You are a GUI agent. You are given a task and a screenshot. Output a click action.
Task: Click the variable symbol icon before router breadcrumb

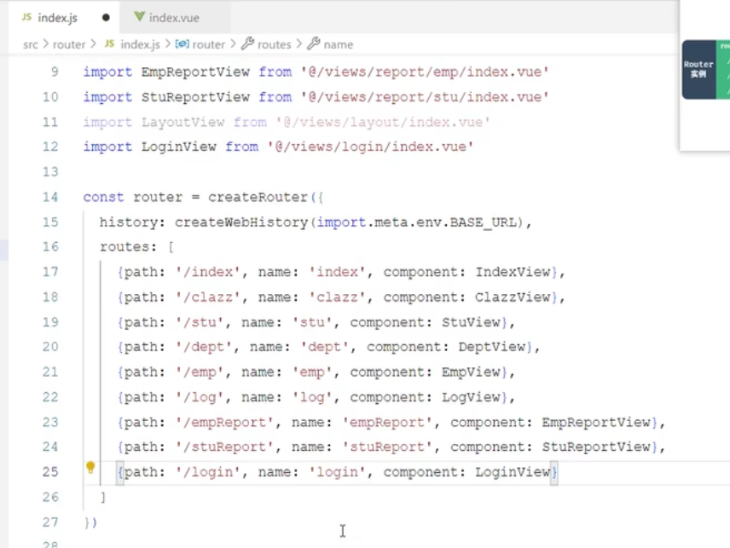pyautogui.click(x=182, y=43)
